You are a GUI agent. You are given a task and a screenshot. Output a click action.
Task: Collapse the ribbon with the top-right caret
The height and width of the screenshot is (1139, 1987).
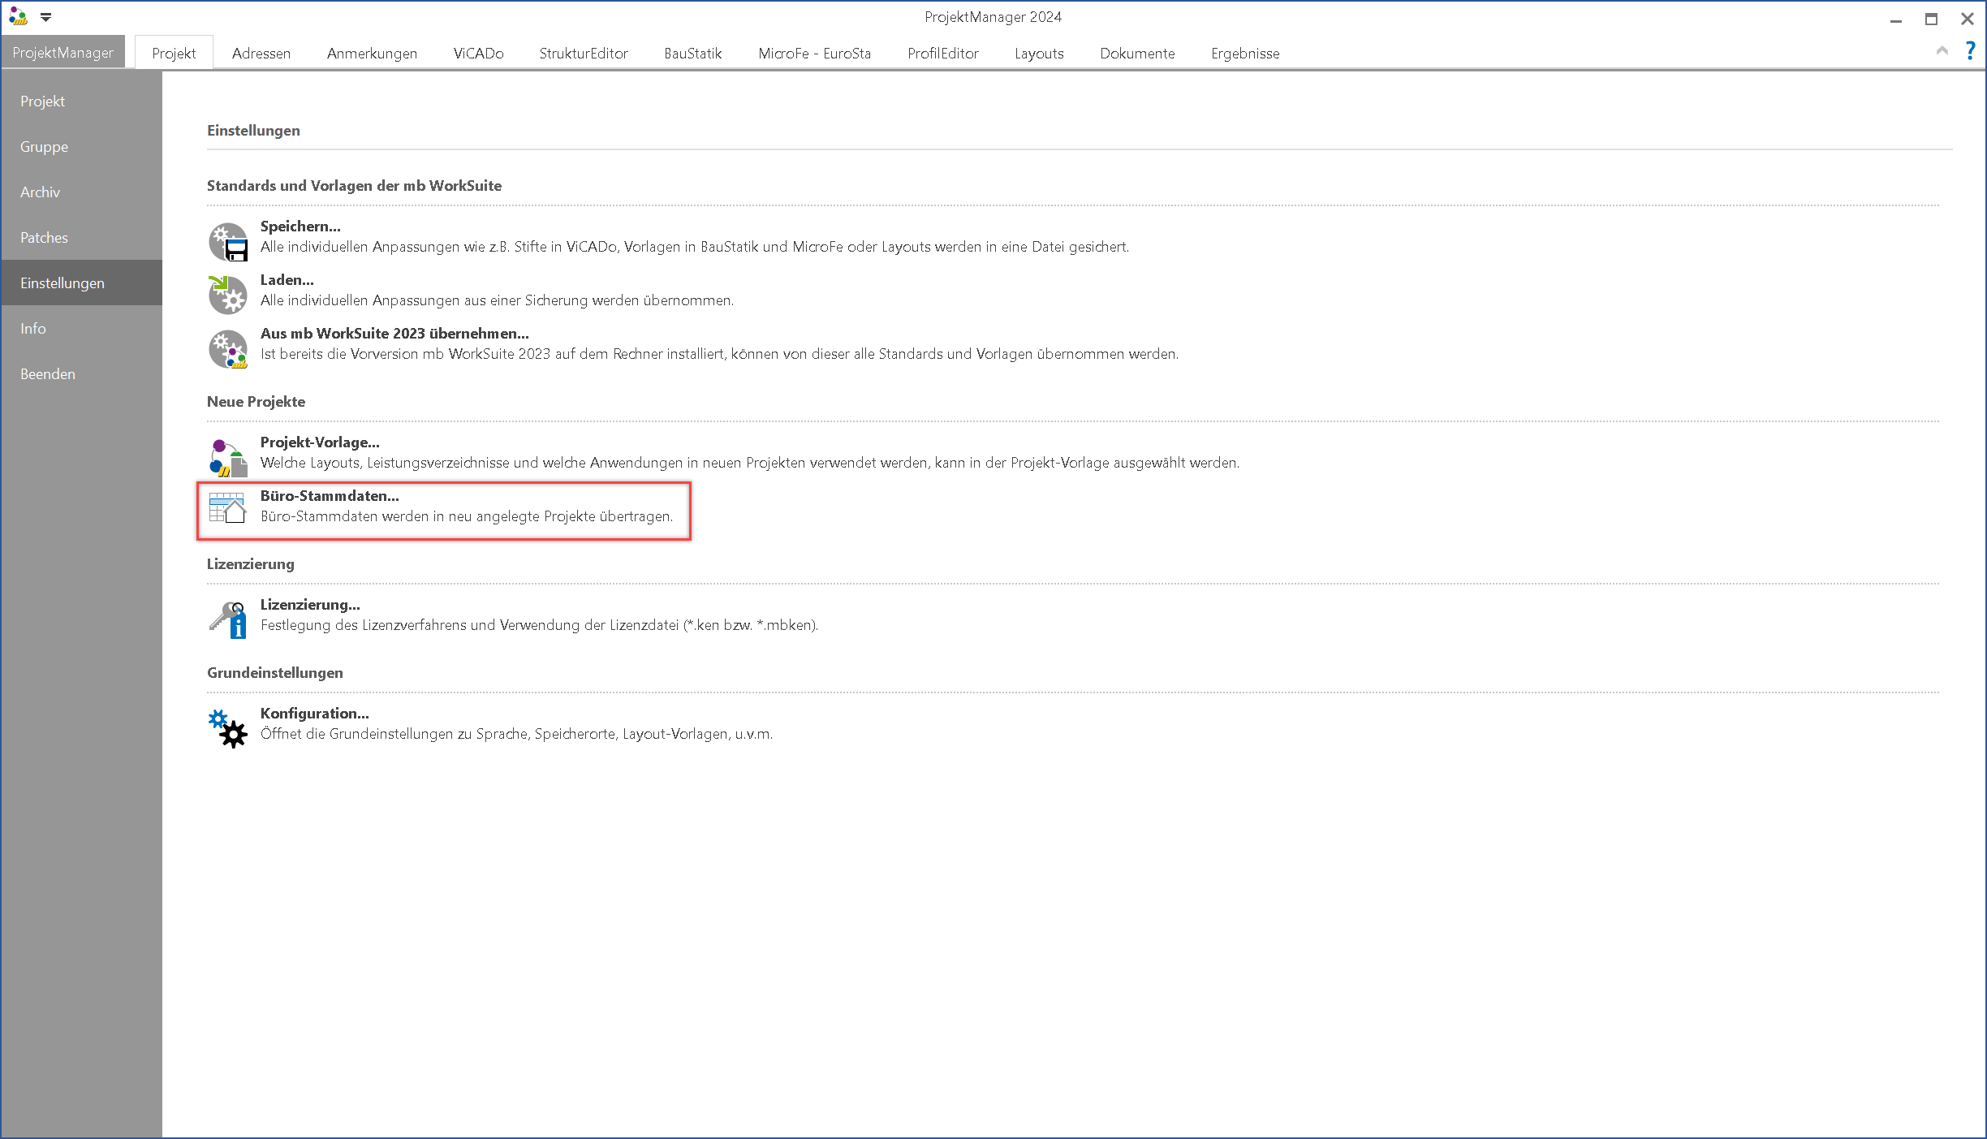(1942, 51)
